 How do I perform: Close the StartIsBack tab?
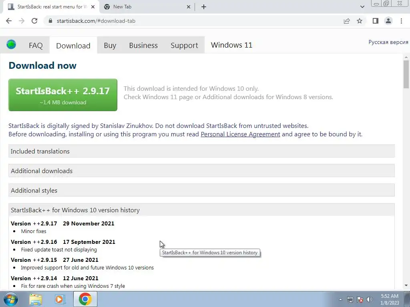pos(93,7)
